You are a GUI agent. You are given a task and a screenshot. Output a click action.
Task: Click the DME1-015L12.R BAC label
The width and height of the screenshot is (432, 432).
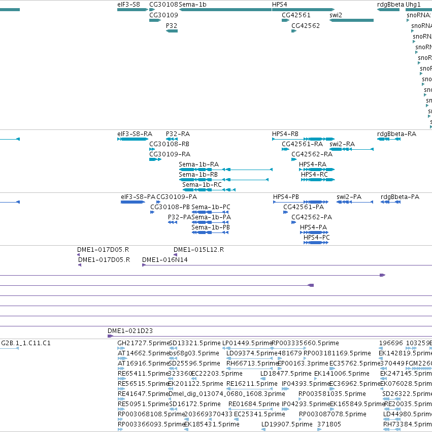click(198, 250)
